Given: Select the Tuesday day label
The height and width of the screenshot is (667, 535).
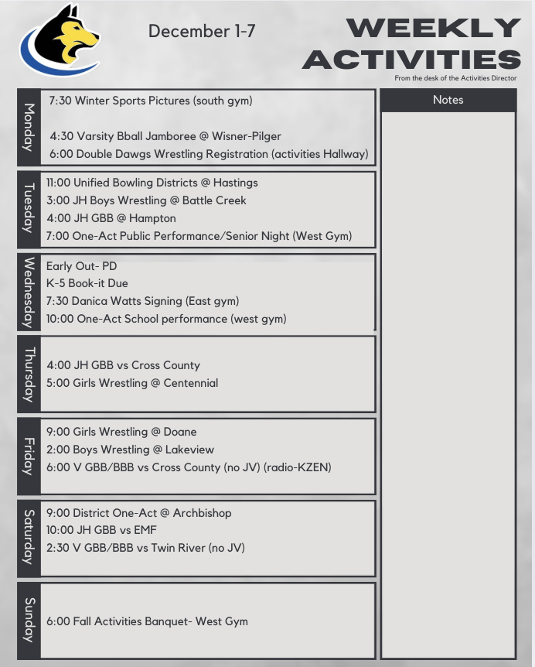Looking at the screenshot, I should (x=29, y=208).
